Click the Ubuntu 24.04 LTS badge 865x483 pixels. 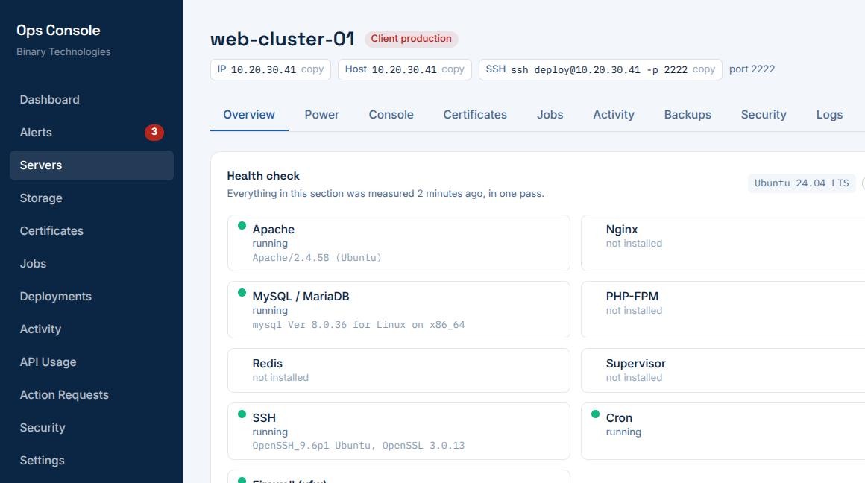tap(802, 183)
